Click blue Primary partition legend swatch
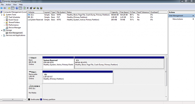195x104 pixels. 41,99
